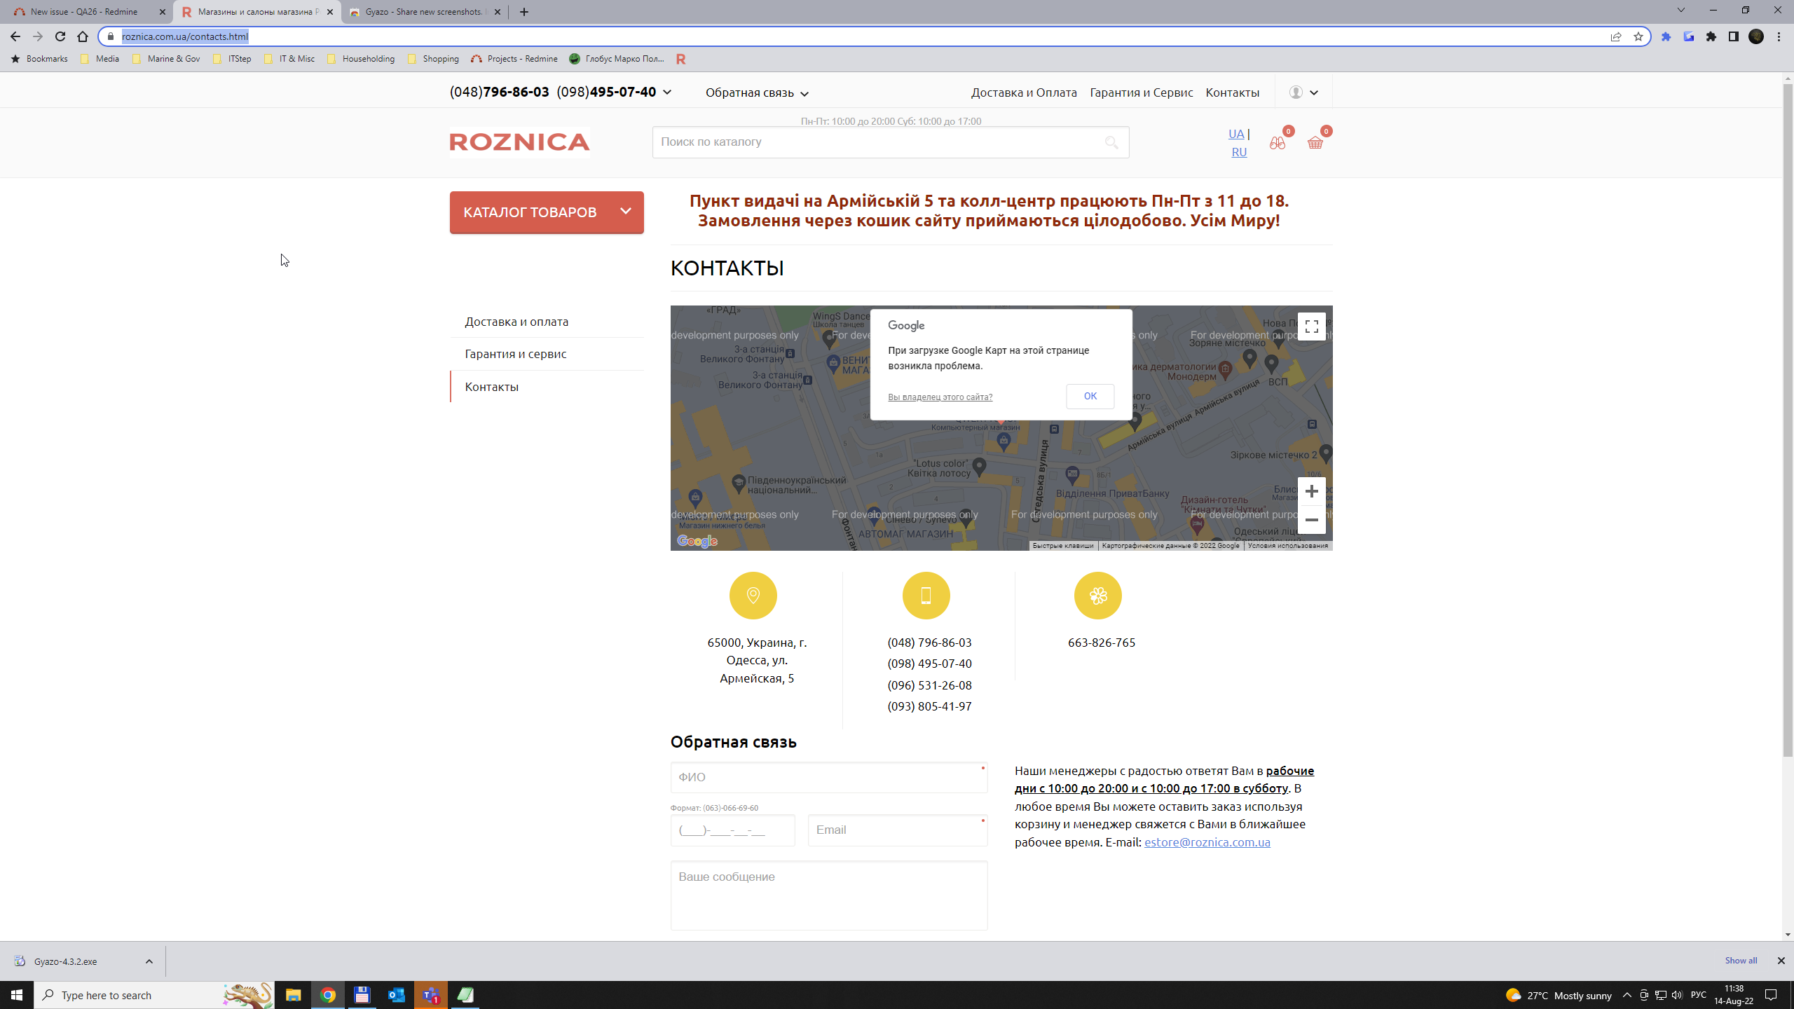Open Chrome extensions puzzle icon
Viewport: 1794px width, 1009px height.
[1711, 36]
